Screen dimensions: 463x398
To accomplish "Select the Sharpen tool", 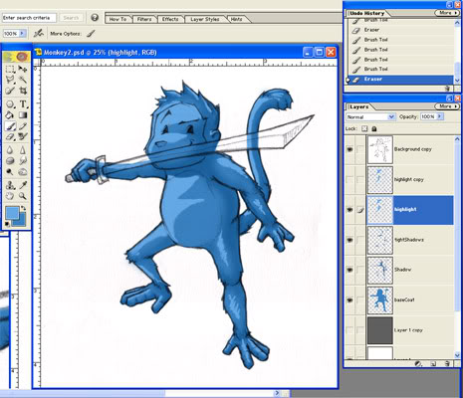I will [23, 150].
